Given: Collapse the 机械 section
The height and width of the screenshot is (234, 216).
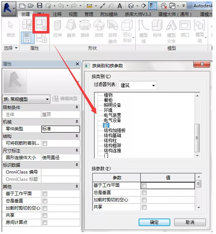Looking at the screenshot, I should tap(77, 121).
